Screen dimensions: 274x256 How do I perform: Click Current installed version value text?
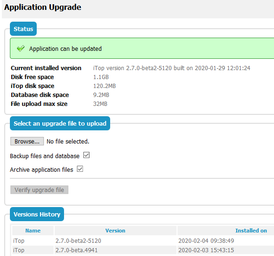tap(171, 68)
